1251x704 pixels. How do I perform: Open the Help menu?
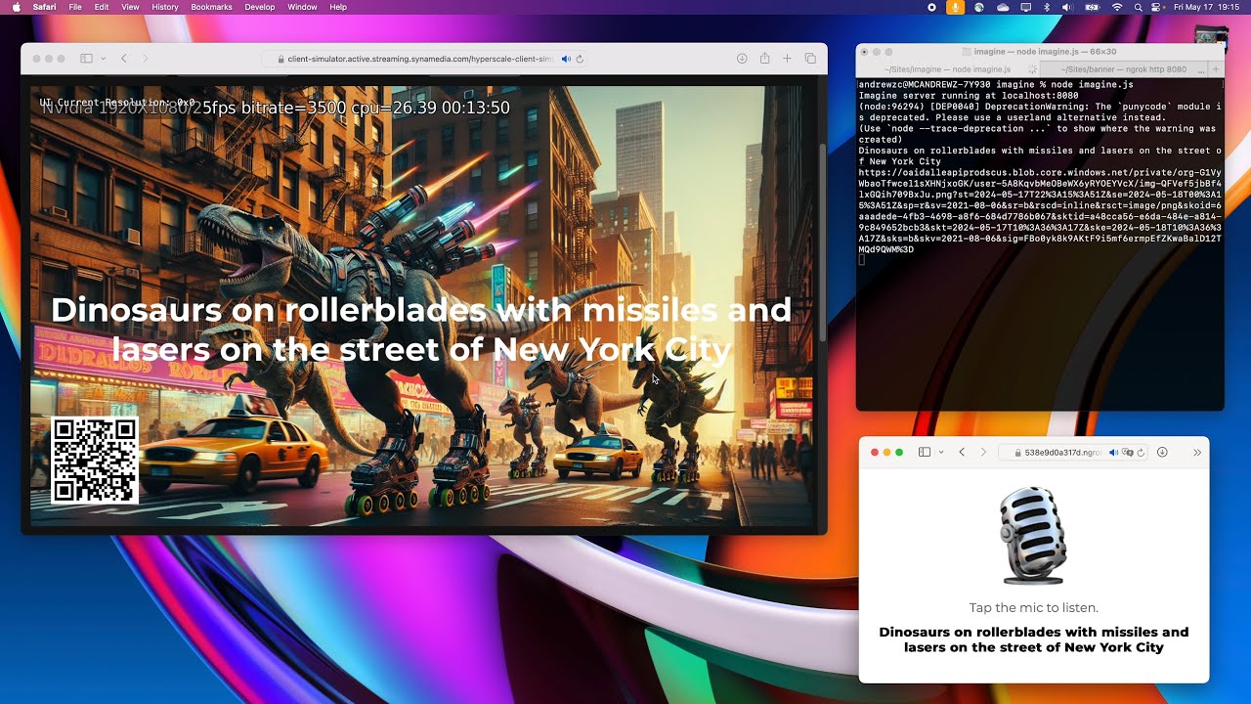338,7
